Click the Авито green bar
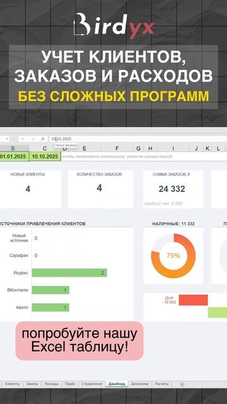 coord(50,307)
